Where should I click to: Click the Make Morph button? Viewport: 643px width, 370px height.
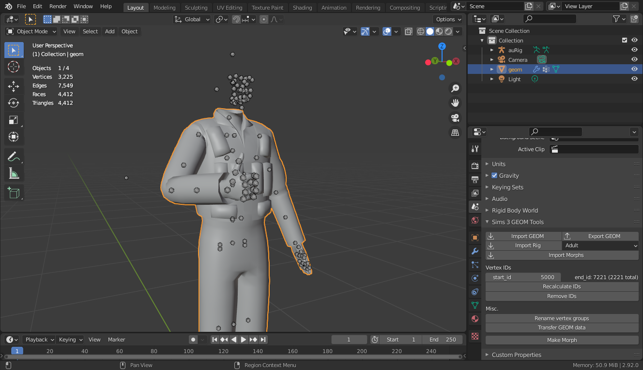(562, 340)
